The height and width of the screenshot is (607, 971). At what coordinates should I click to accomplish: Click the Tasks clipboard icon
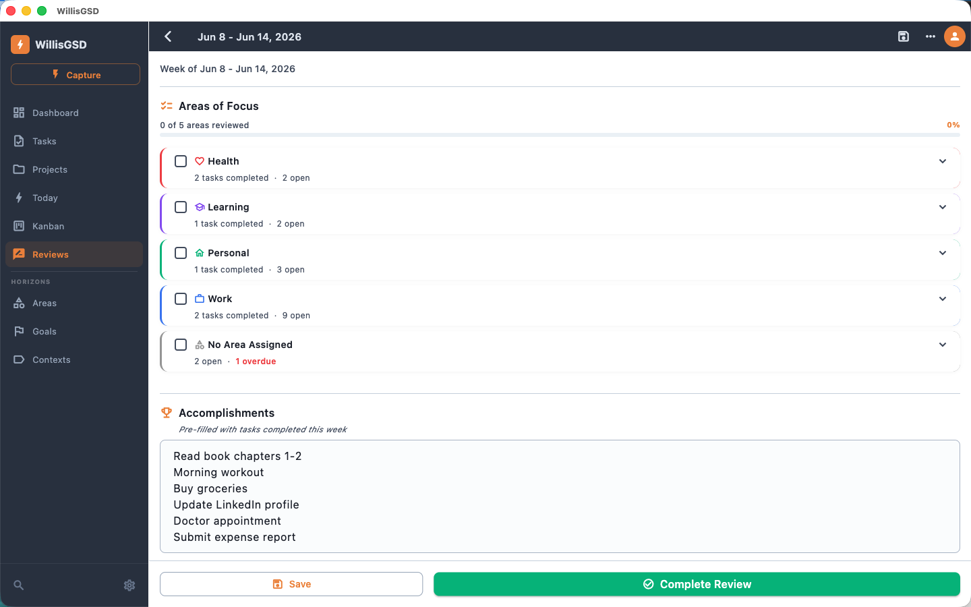pyautogui.click(x=19, y=141)
